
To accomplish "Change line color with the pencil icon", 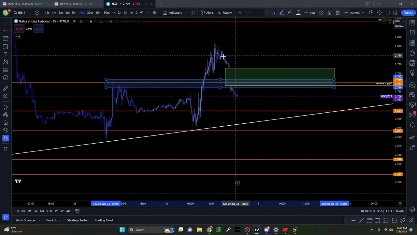I will [x=281, y=13].
